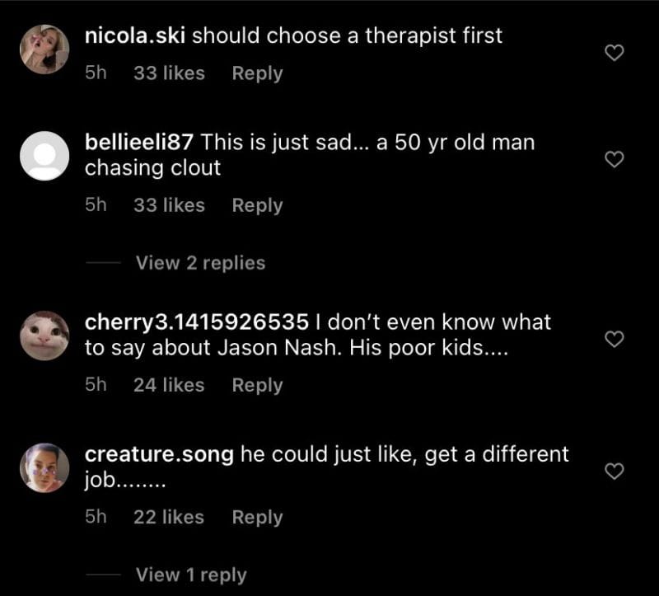Reply to cherry3.1415926535's comment

tap(257, 385)
